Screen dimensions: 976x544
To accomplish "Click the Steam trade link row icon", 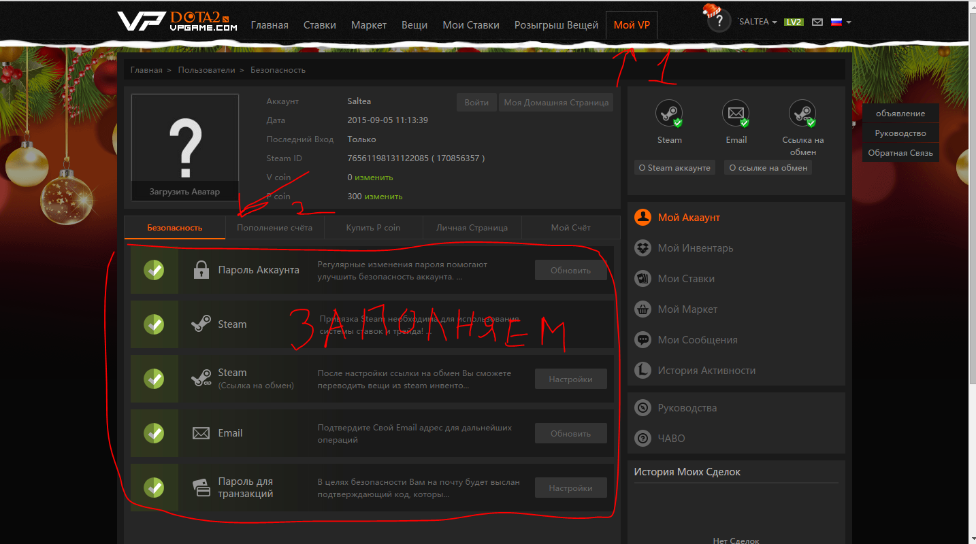I will click(201, 379).
